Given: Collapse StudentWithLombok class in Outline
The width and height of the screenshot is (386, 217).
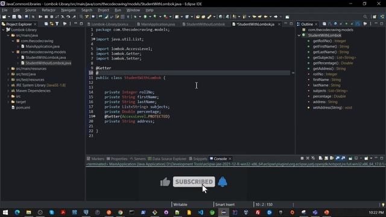Looking at the screenshot, I should tap(299, 36).
